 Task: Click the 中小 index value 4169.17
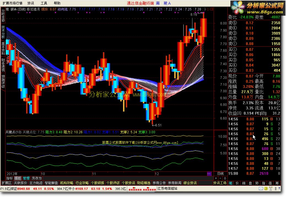[x=81, y=189]
